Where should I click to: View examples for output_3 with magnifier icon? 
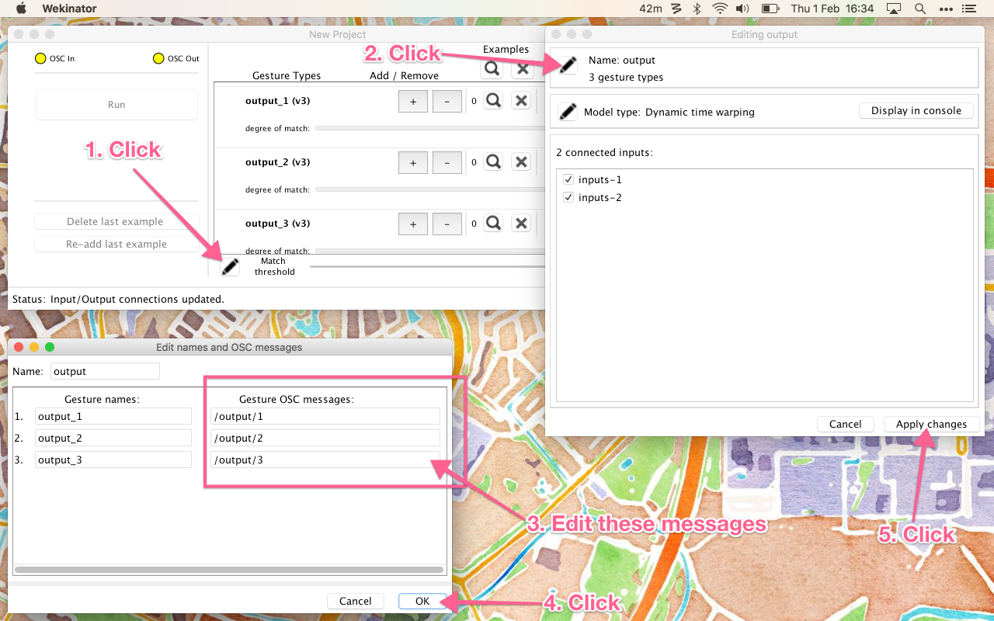(x=493, y=224)
